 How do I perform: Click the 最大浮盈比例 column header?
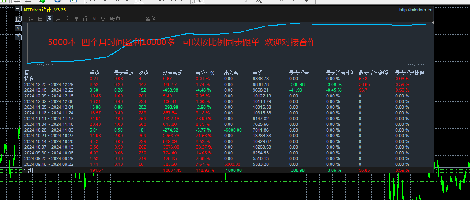[x=410, y=73]
